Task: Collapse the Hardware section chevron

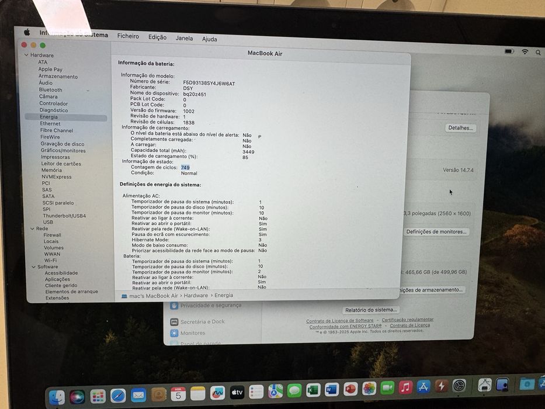Action: 26,55
